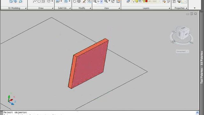
Task: Open the Unnamed UCS dropdown below ViewCube
Action: (x=182, y=51)
